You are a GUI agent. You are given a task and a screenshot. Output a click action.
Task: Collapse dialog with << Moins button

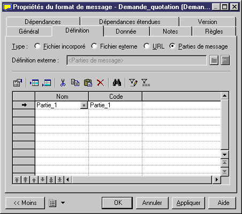pos(25,203)
